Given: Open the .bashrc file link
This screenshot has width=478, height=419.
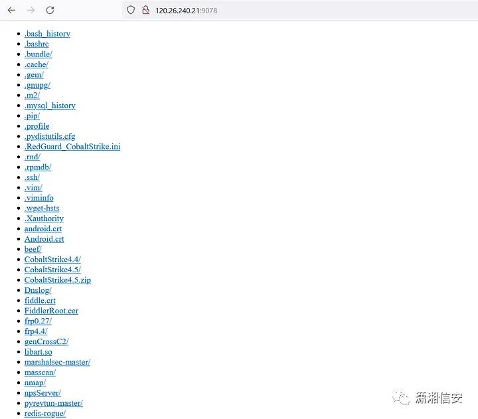Looking at the screenshot, I should click(x=37, y=44).
